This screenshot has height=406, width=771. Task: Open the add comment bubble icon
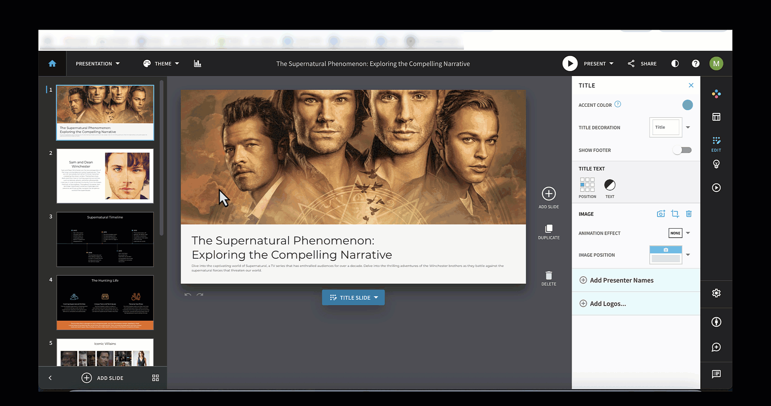(x=716, y=347)
